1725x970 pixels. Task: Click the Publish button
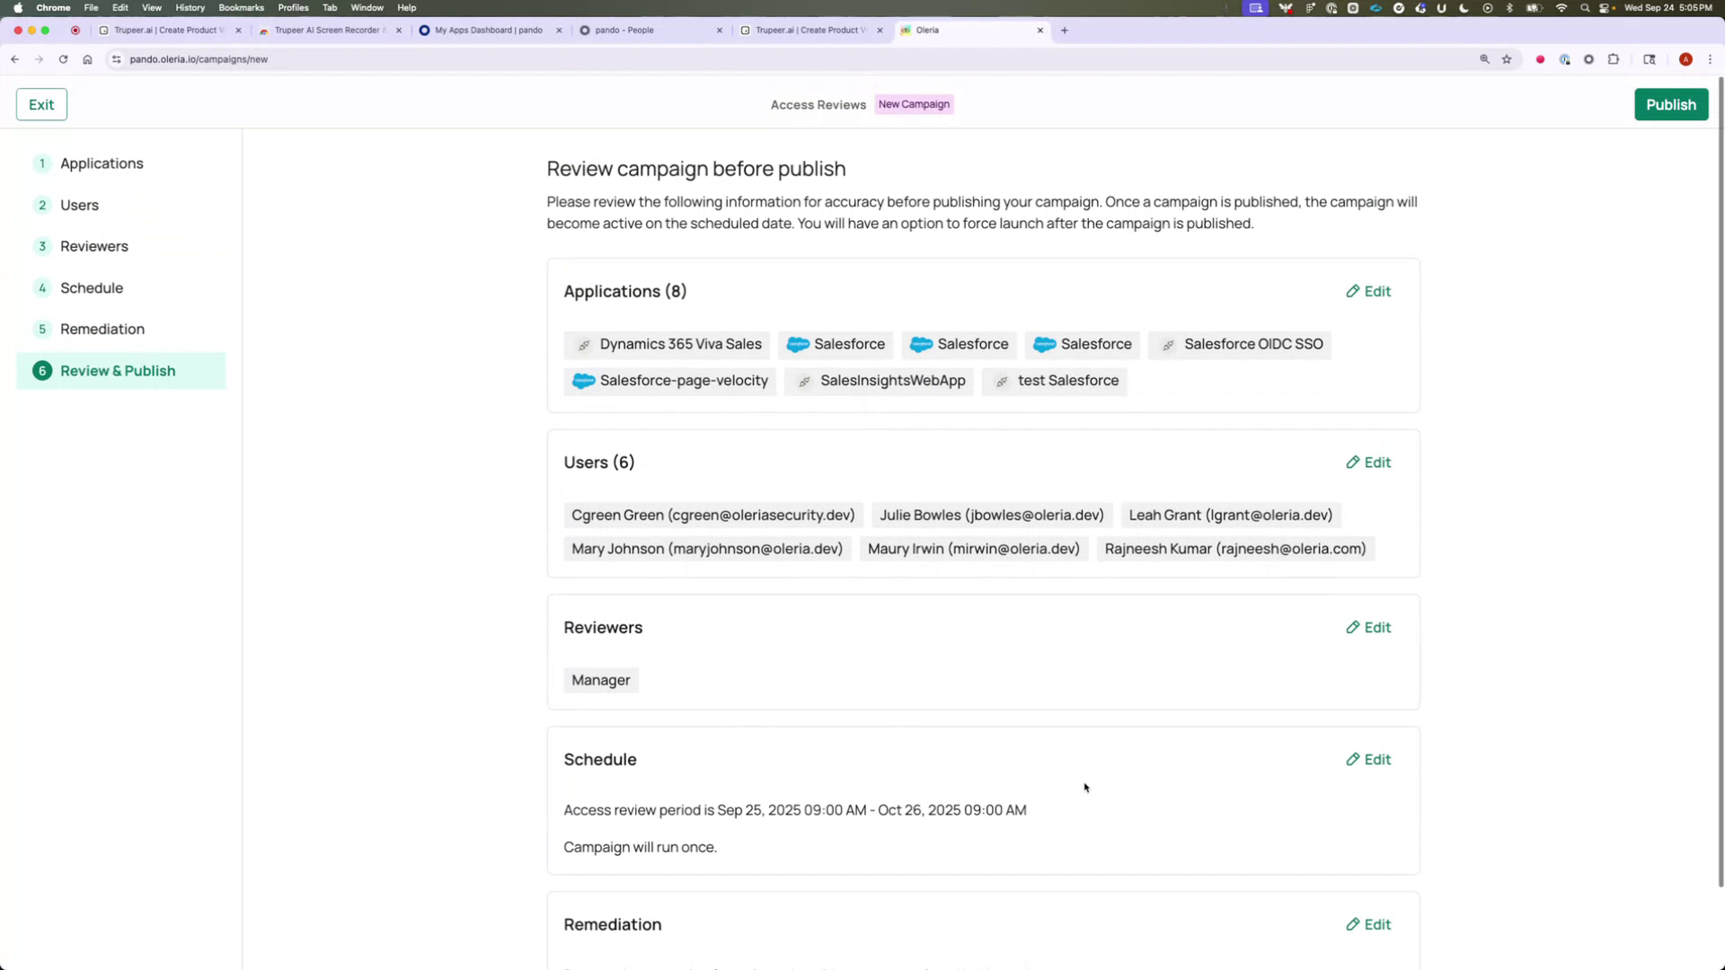1670,104
